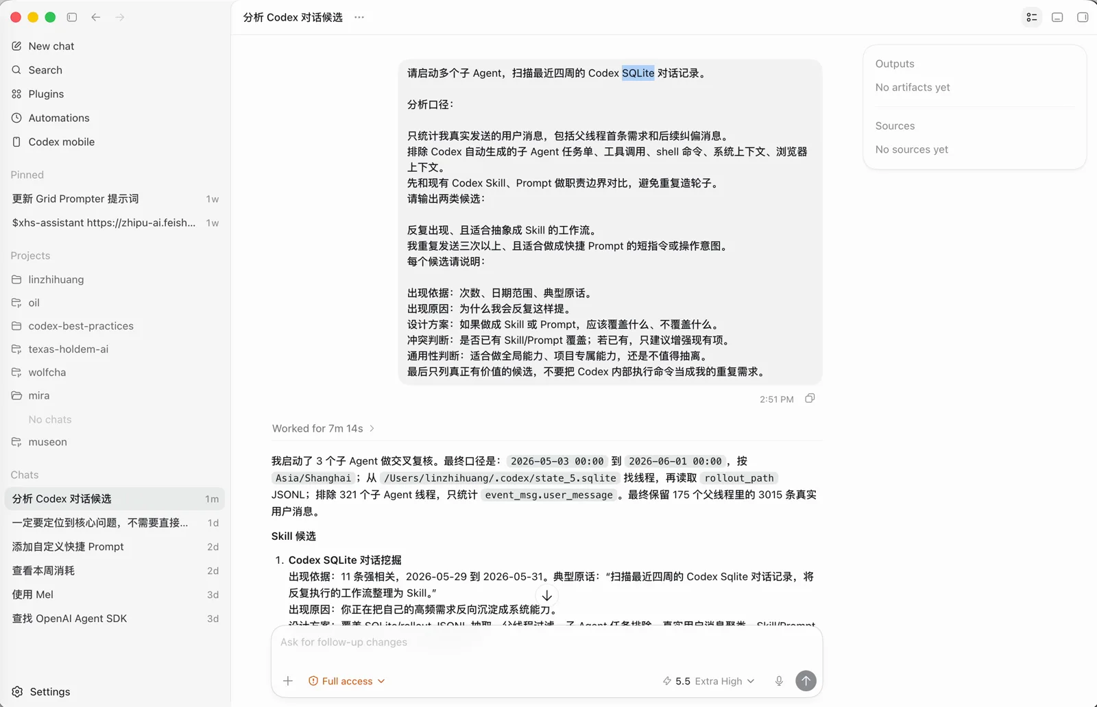Open chat 查找 OpenAI Agent SDK

tap(115, 619)
